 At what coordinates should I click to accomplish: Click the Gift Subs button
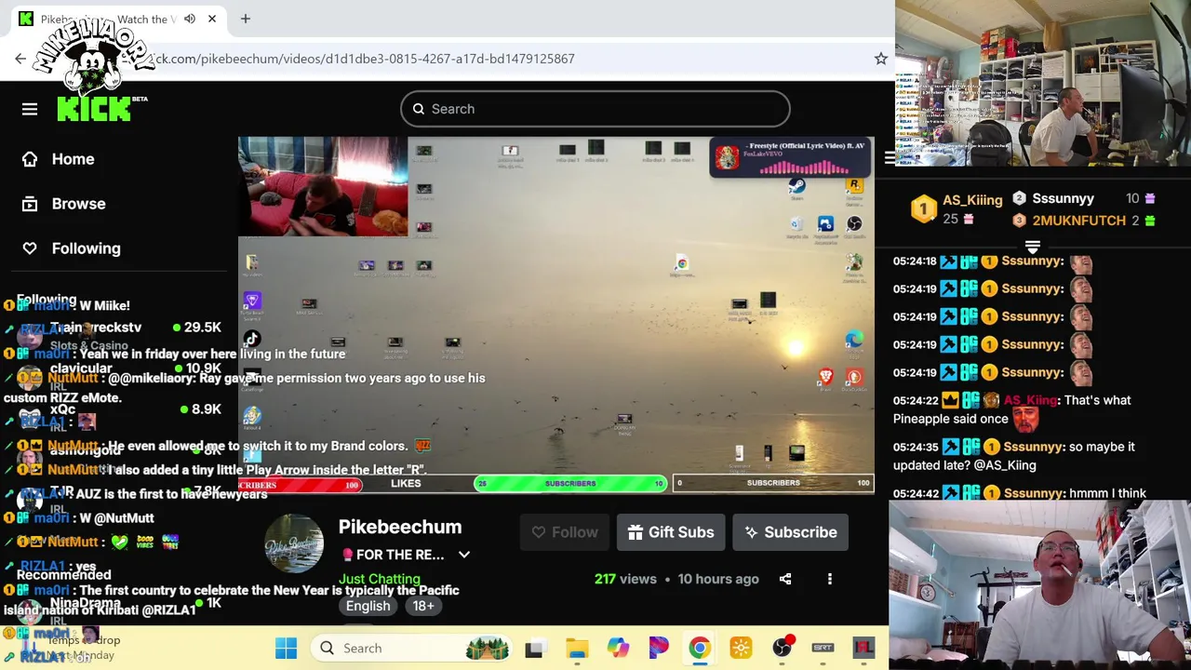671,532
